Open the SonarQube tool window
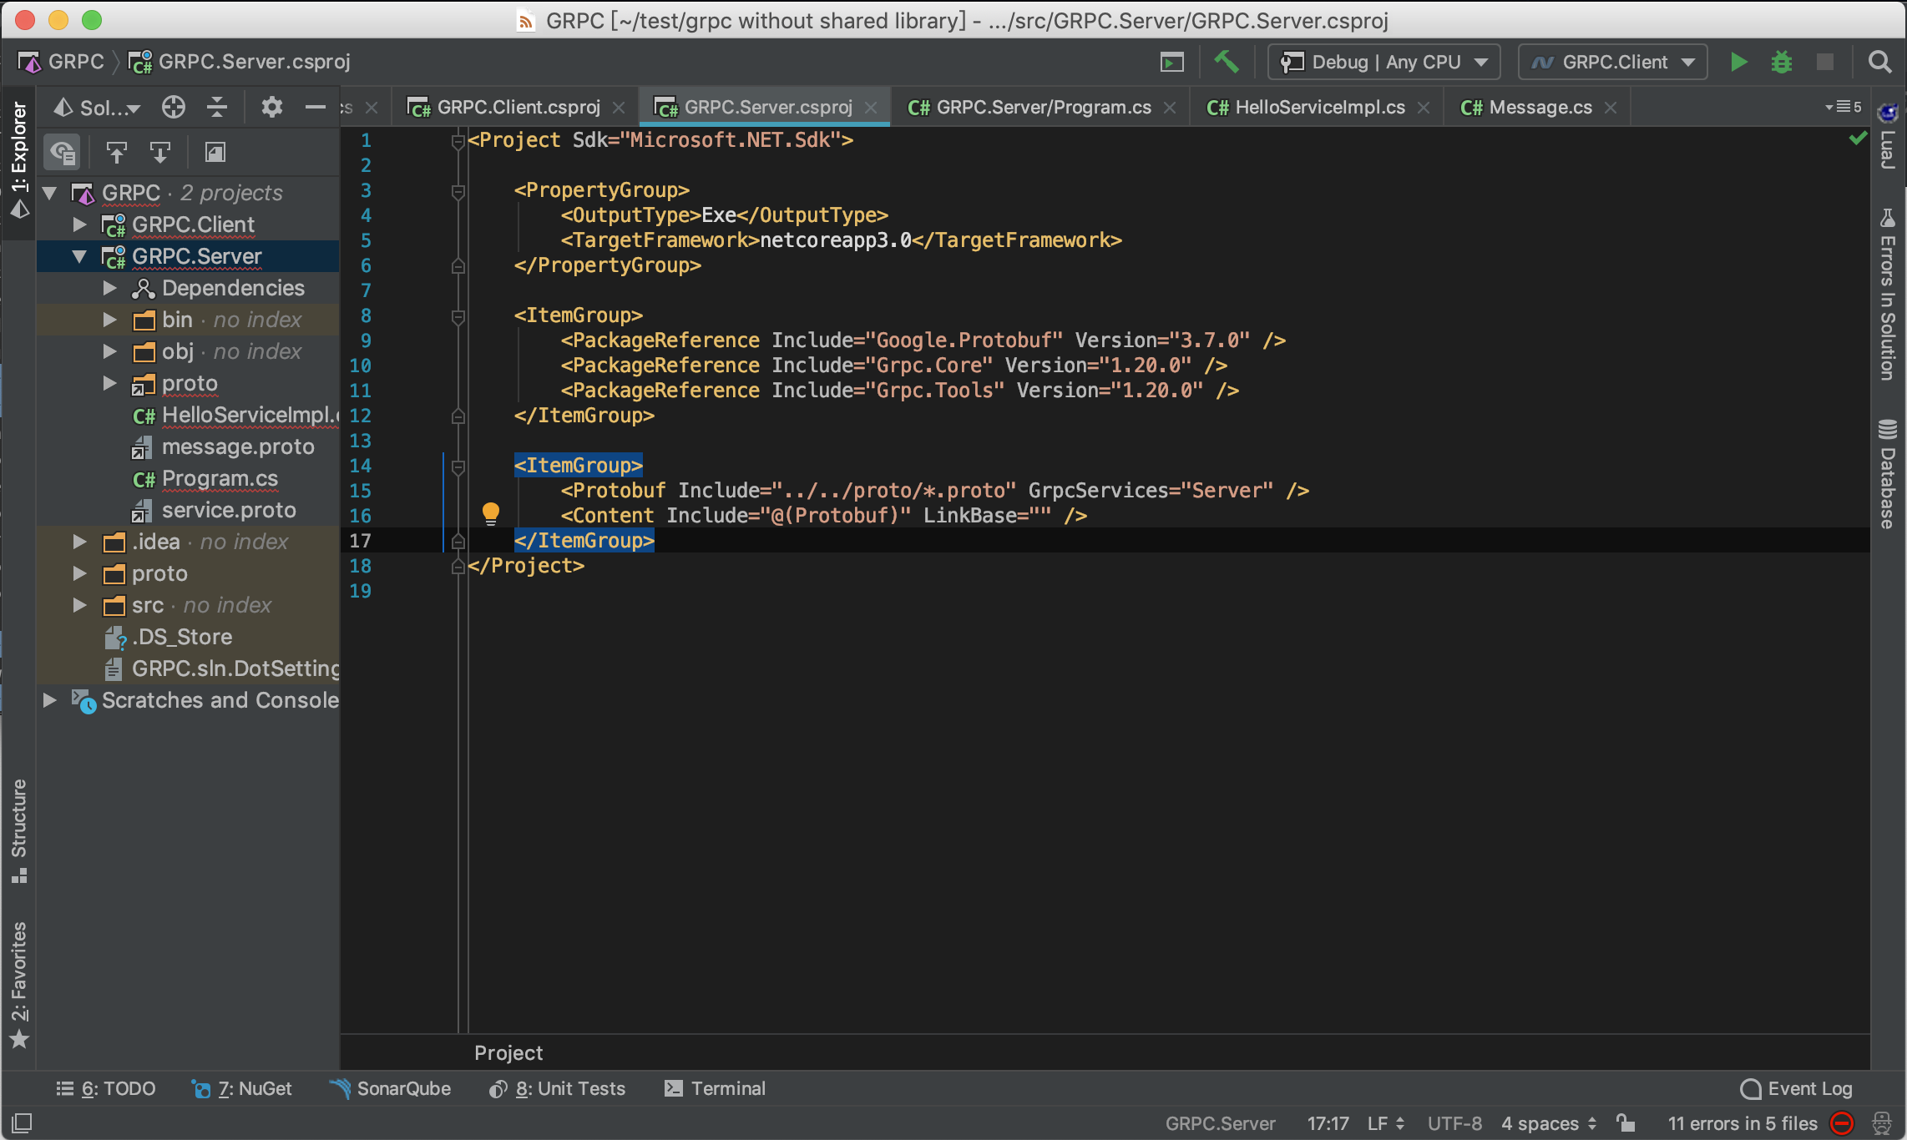Screen dimensions: 1907x1140 coord(390,1088)
